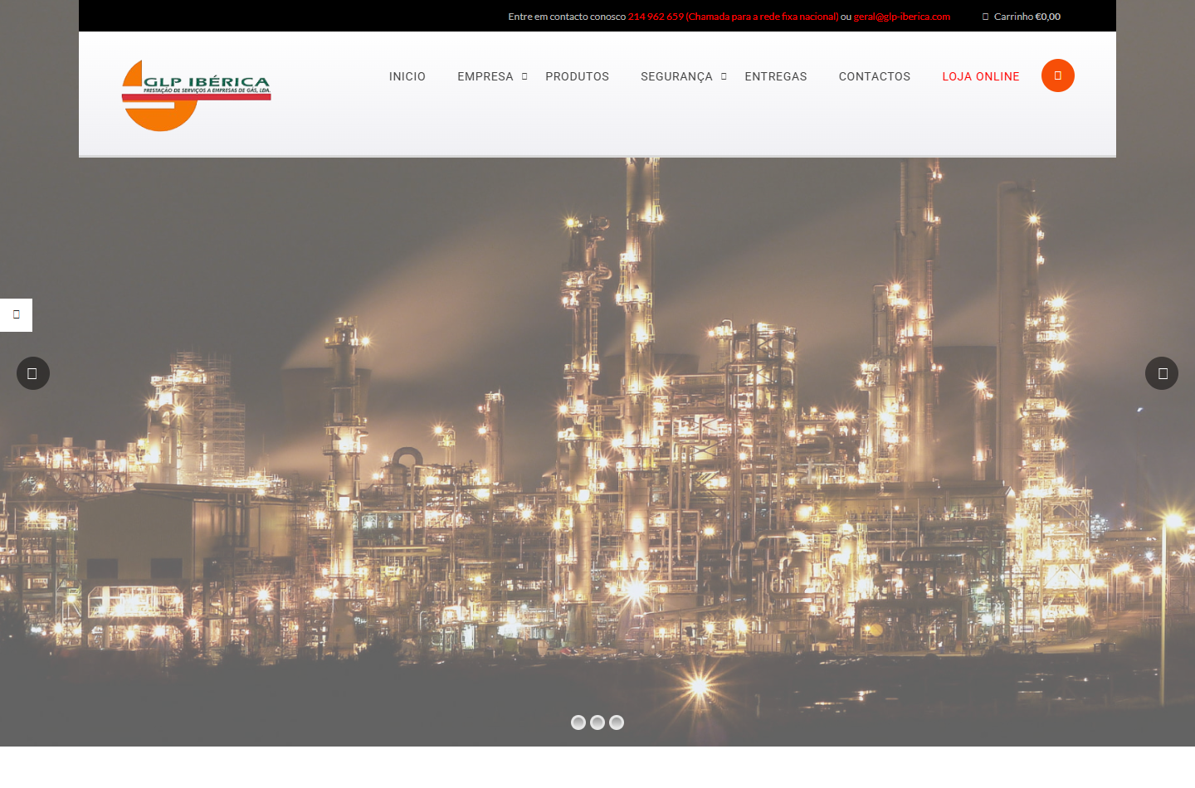
Task: Select the second slider pagination dot
Action: tap(597, 722)
